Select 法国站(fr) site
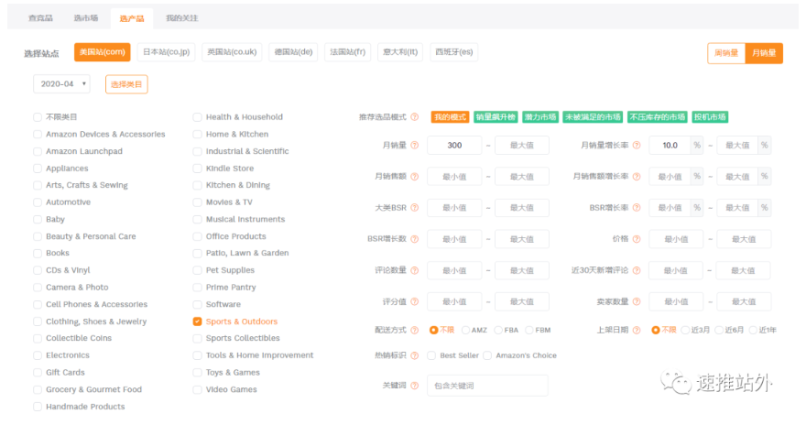Viewport: 806px width, 425px height. coord(347,52)
